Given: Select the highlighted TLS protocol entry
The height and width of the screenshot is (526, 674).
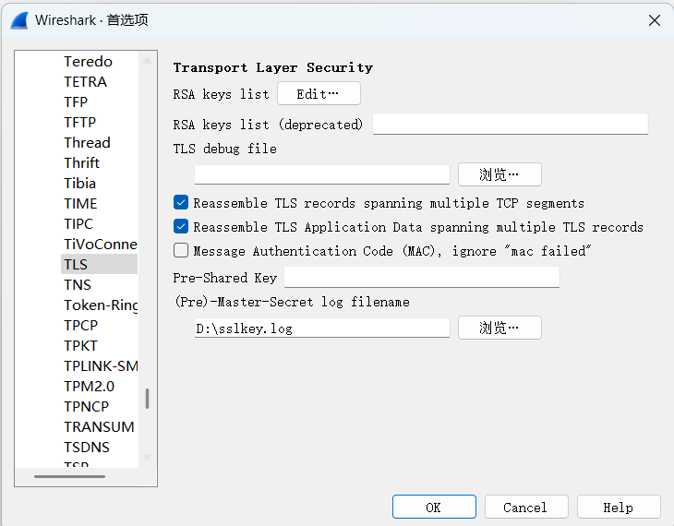Looking at the screenshot, I should 99,264.
